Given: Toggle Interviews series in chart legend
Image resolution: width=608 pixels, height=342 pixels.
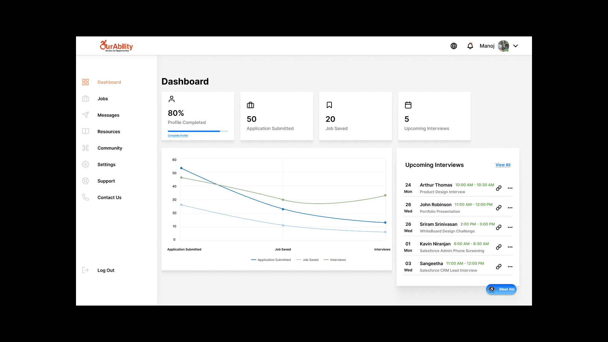Looking at the screenshot, I should coord(335,260).
